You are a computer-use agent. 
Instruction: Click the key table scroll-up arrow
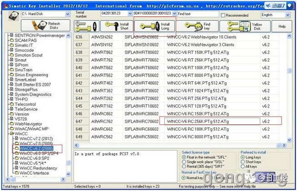click(x=289, y=36)
